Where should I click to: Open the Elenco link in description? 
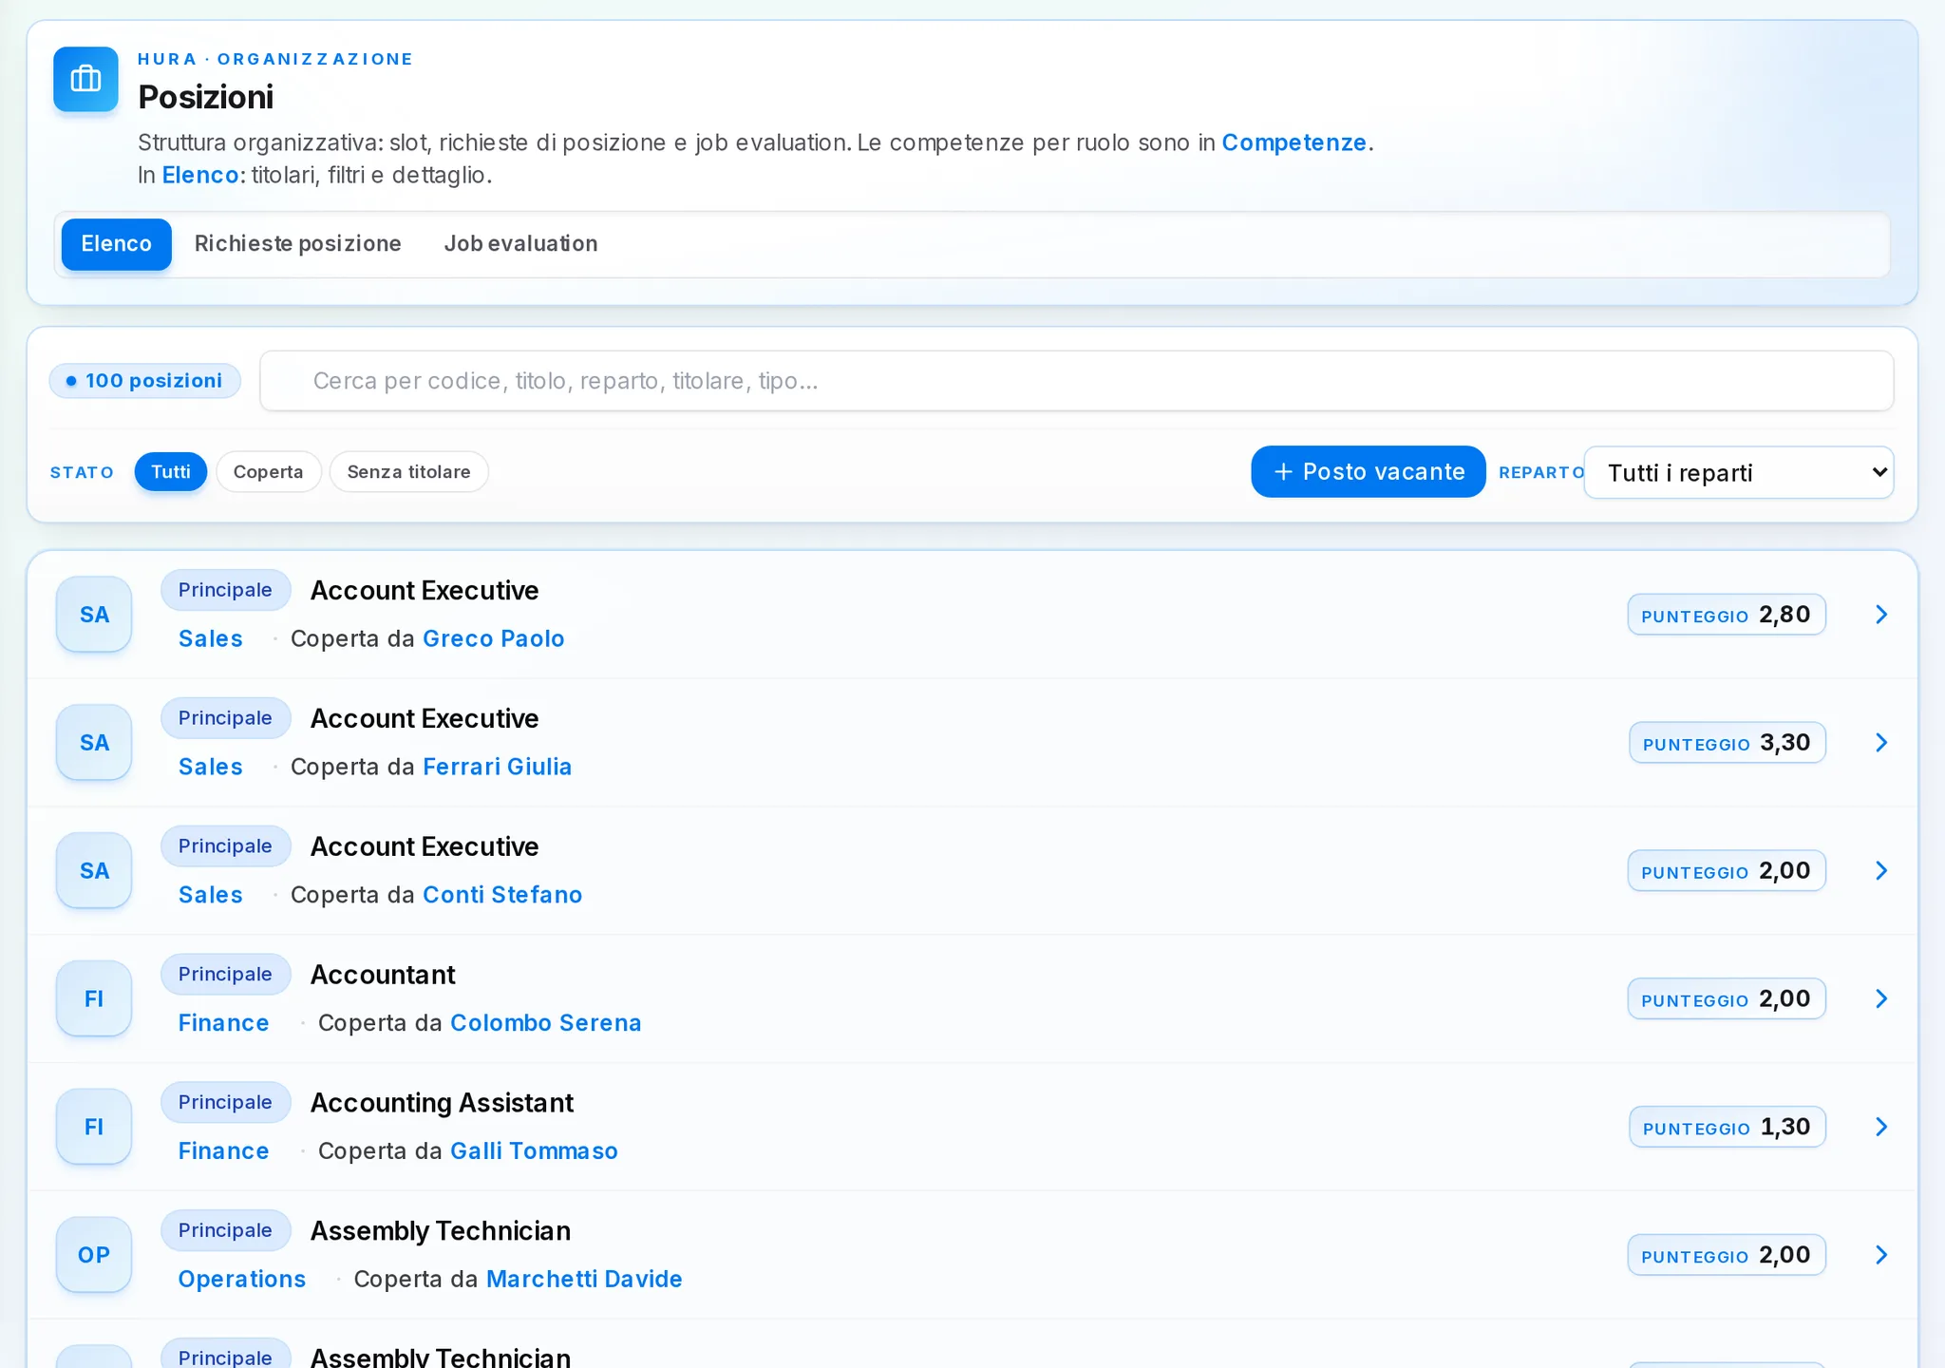(199, 175)
